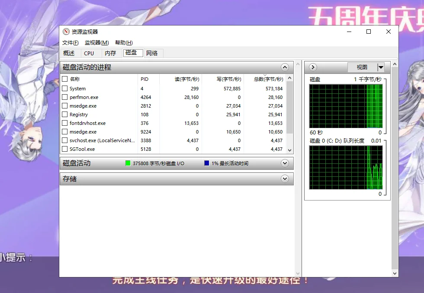Sort by 总数(字节/秒) column header

pos(265,79)
